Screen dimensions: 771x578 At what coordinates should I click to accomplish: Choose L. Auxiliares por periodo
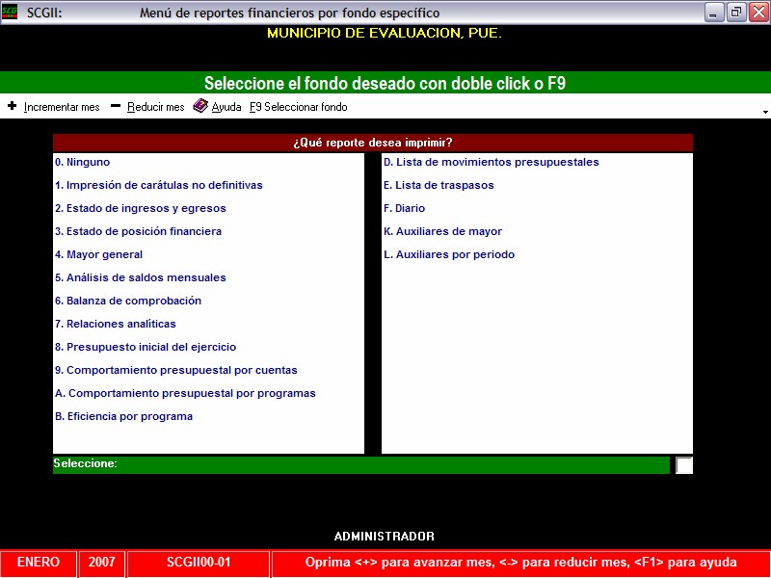449,254
